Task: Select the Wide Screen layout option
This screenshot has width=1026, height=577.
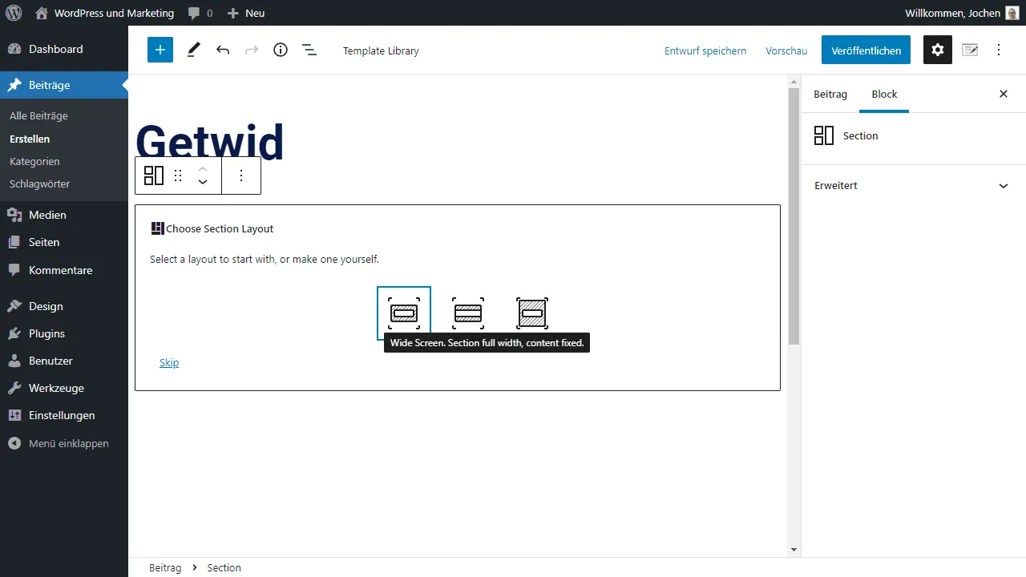Action: pos(404,313)
